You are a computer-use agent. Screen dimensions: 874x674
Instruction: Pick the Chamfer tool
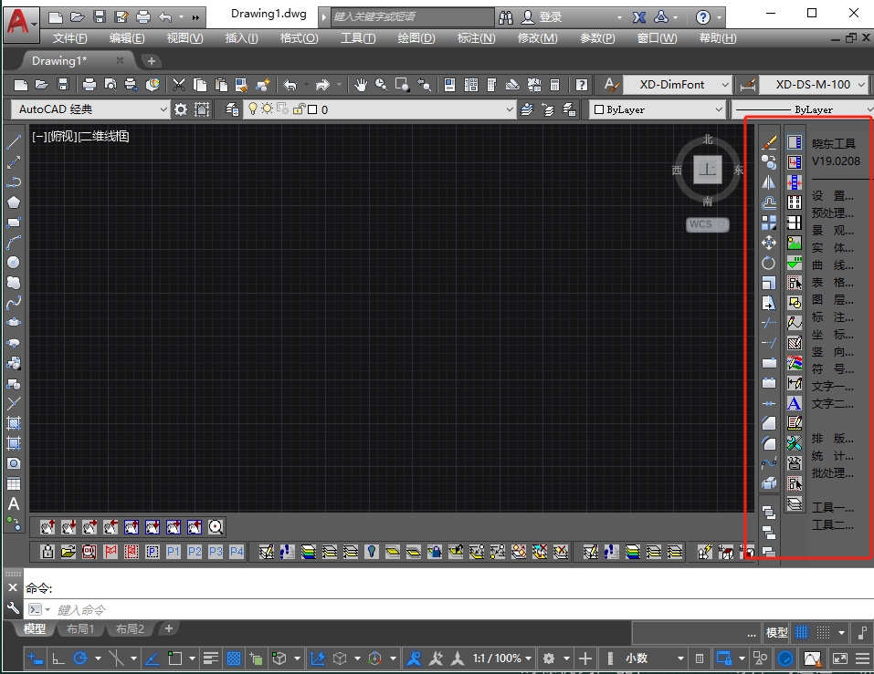coord(769,423)
